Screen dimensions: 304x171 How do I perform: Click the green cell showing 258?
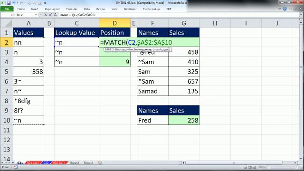tap(184, 120)
